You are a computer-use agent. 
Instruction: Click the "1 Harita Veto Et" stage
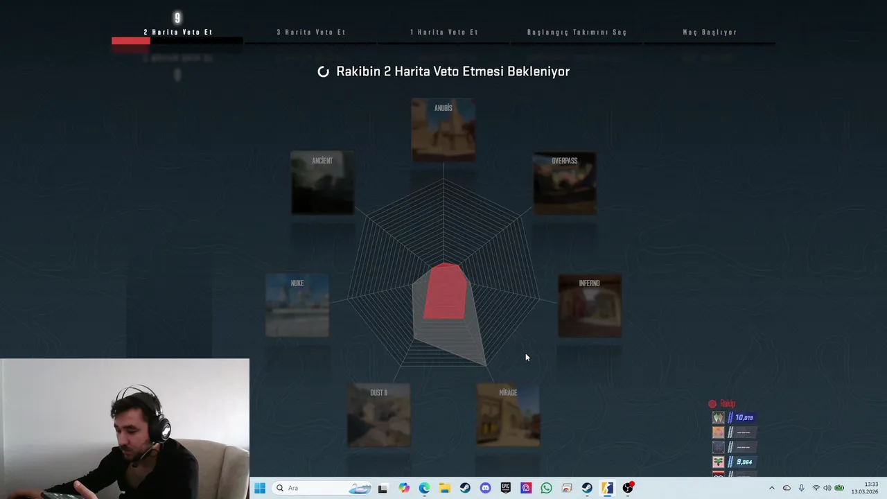pyautogui.click(x=444, y=32)
